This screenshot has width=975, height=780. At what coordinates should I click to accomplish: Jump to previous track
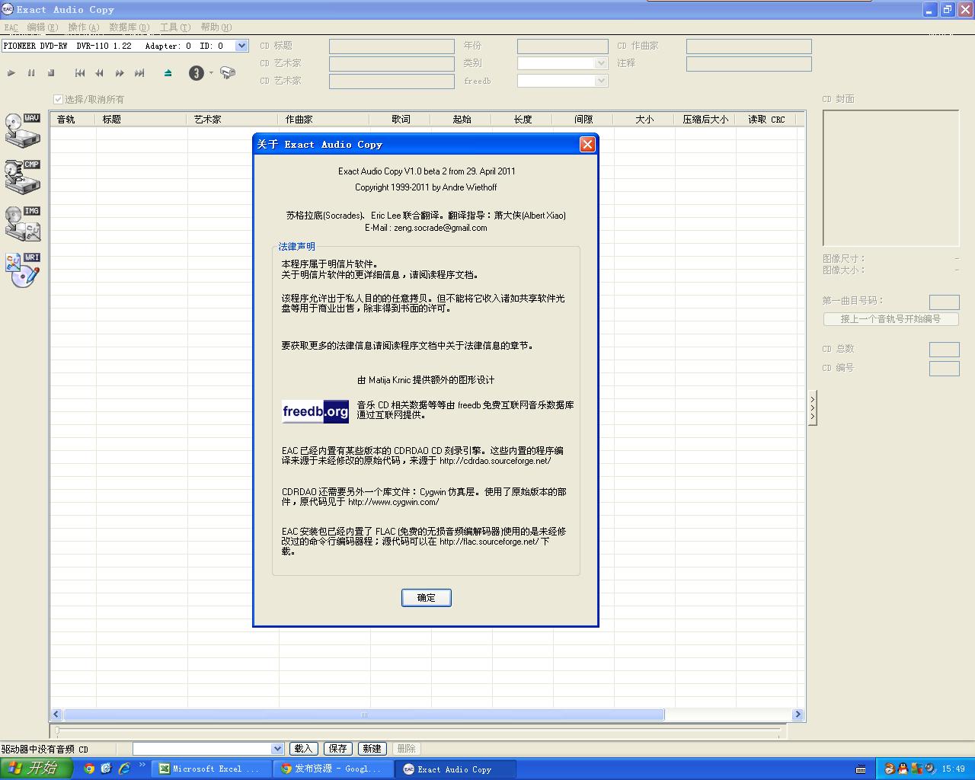tap(80, 73)
